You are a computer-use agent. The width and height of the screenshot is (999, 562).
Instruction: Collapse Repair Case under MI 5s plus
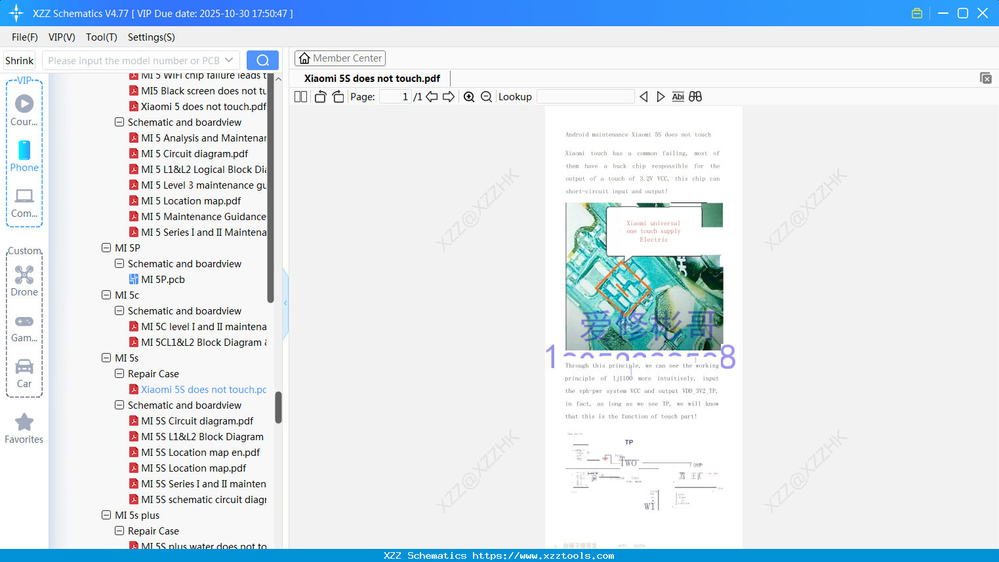coord(119,531)
